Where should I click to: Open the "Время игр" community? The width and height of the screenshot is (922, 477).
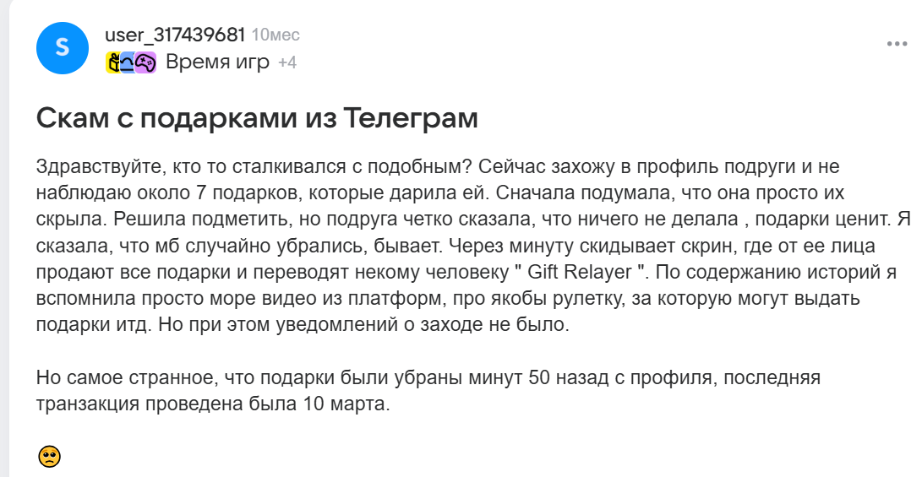click(x=217, y=62)
